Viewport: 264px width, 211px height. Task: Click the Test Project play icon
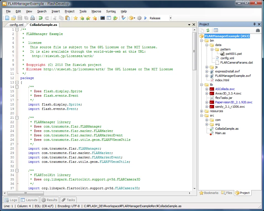coord(146,18)
